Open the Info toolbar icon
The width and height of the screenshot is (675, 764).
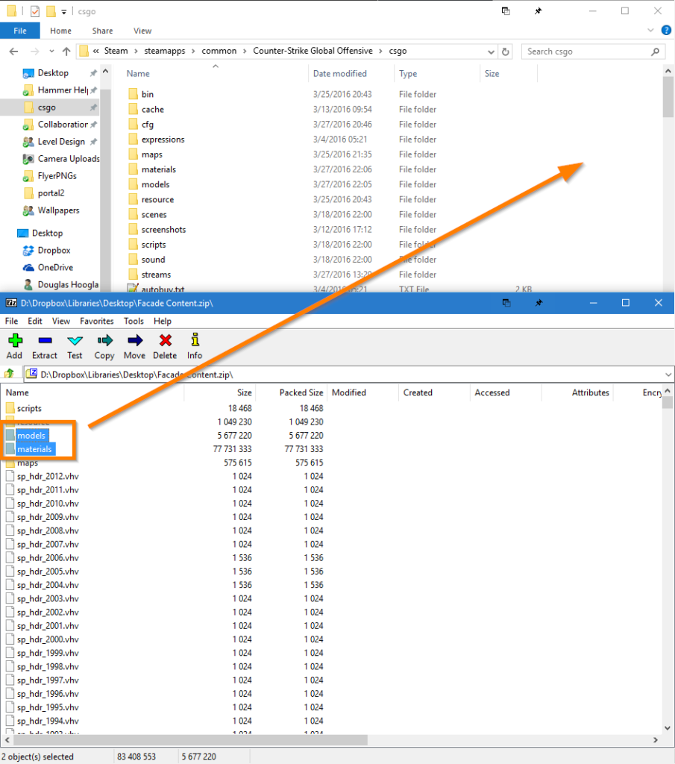pos(195,346)
